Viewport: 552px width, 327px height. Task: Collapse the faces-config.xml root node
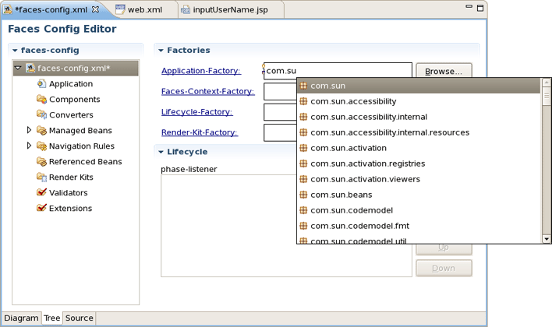(x=18, y=69)
